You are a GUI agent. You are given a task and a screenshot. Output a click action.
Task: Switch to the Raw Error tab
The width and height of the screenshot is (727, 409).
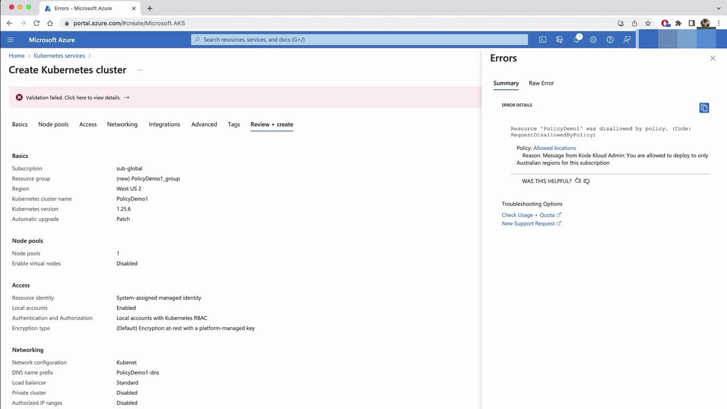click(x=541, y=83)
